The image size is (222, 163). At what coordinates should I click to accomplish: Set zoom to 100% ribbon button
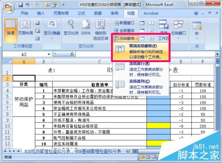pyautogui.click(x=86, y=28)
